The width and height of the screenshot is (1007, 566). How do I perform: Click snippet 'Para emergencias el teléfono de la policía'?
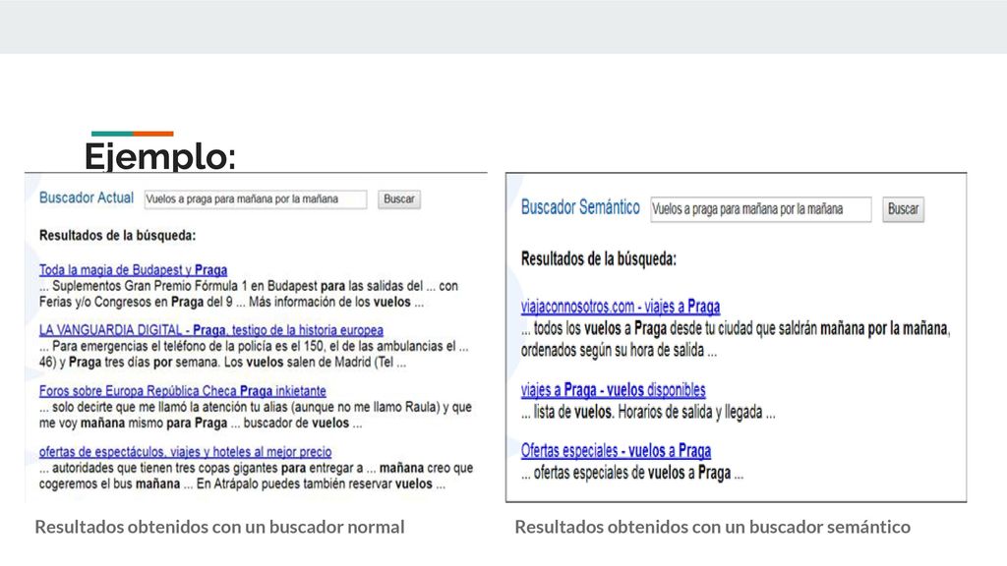point(254,354)
